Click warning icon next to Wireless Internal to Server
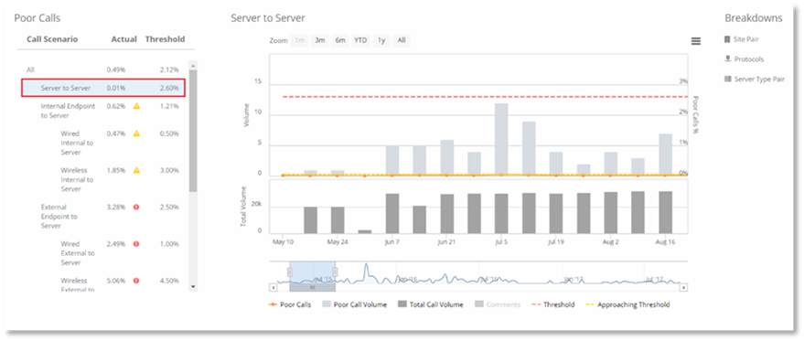804x341 pixels. pos(136,170)
